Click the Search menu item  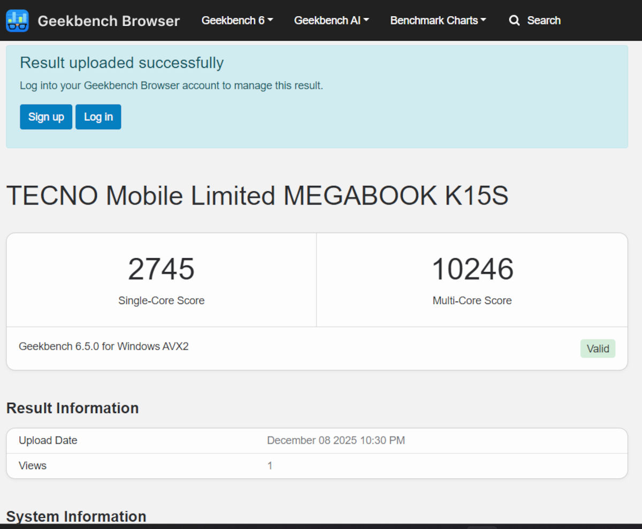tap(544, 20)
